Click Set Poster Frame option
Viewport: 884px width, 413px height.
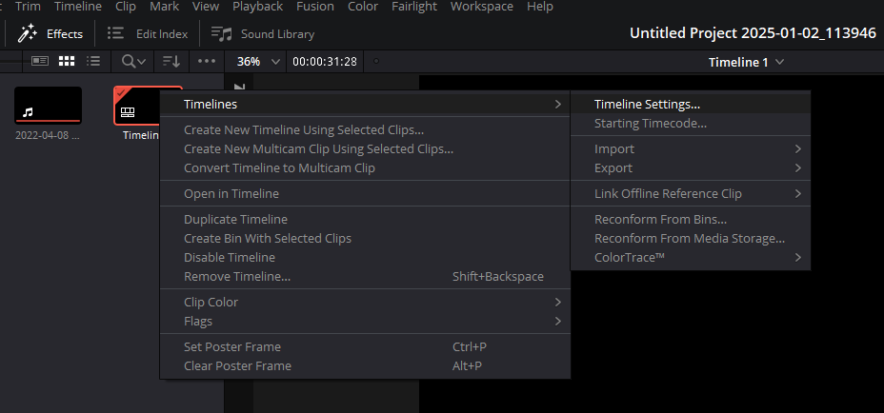pyautogui.click(x=231, y=346)
